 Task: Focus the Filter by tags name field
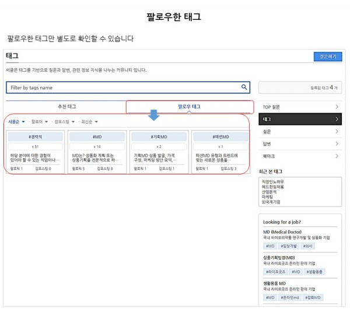[x=123, y=88]
